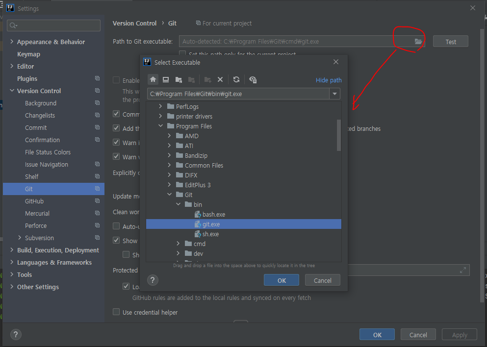The image size is (487, 347).
Task: Enable the Auto-u... checkbox
Action: [116, 226]
